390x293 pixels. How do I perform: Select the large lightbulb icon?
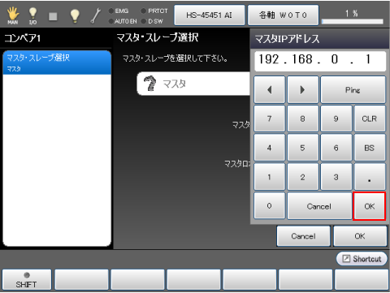pos(75,15)
